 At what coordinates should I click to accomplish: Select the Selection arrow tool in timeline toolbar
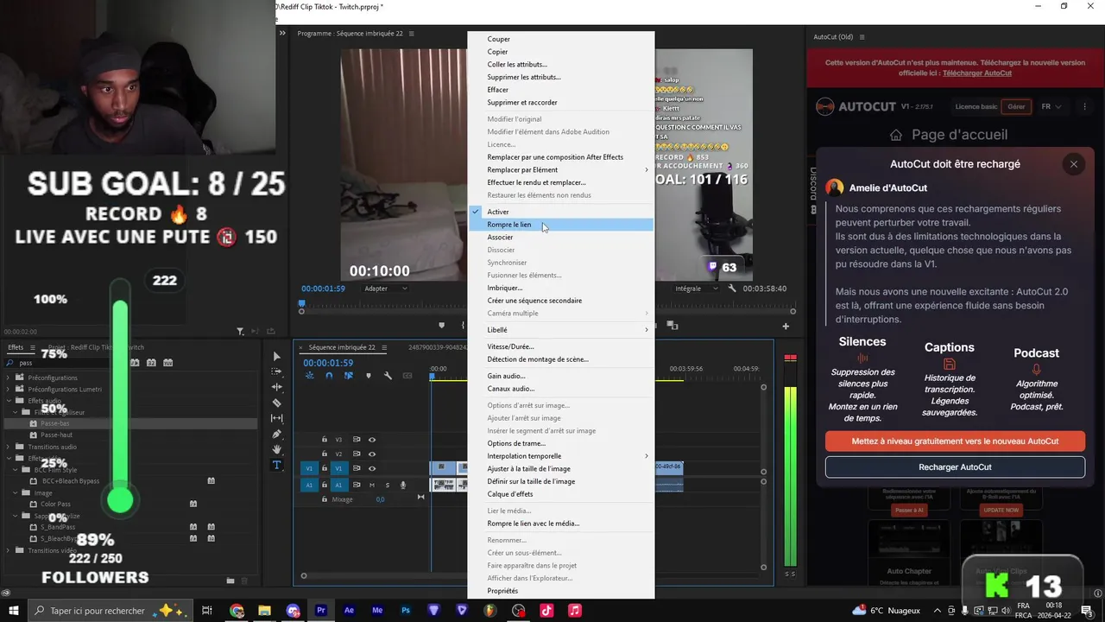(x=276, y=356)
